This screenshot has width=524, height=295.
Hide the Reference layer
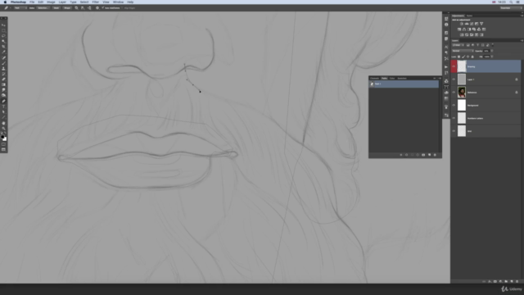pos(454,93)
